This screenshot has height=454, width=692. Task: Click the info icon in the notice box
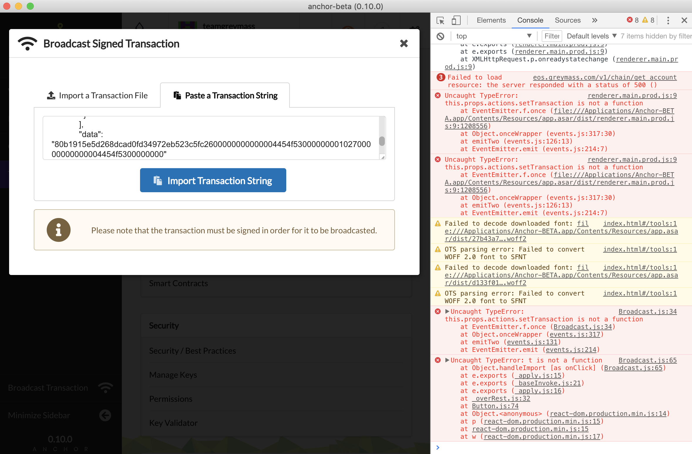point(59,230)
